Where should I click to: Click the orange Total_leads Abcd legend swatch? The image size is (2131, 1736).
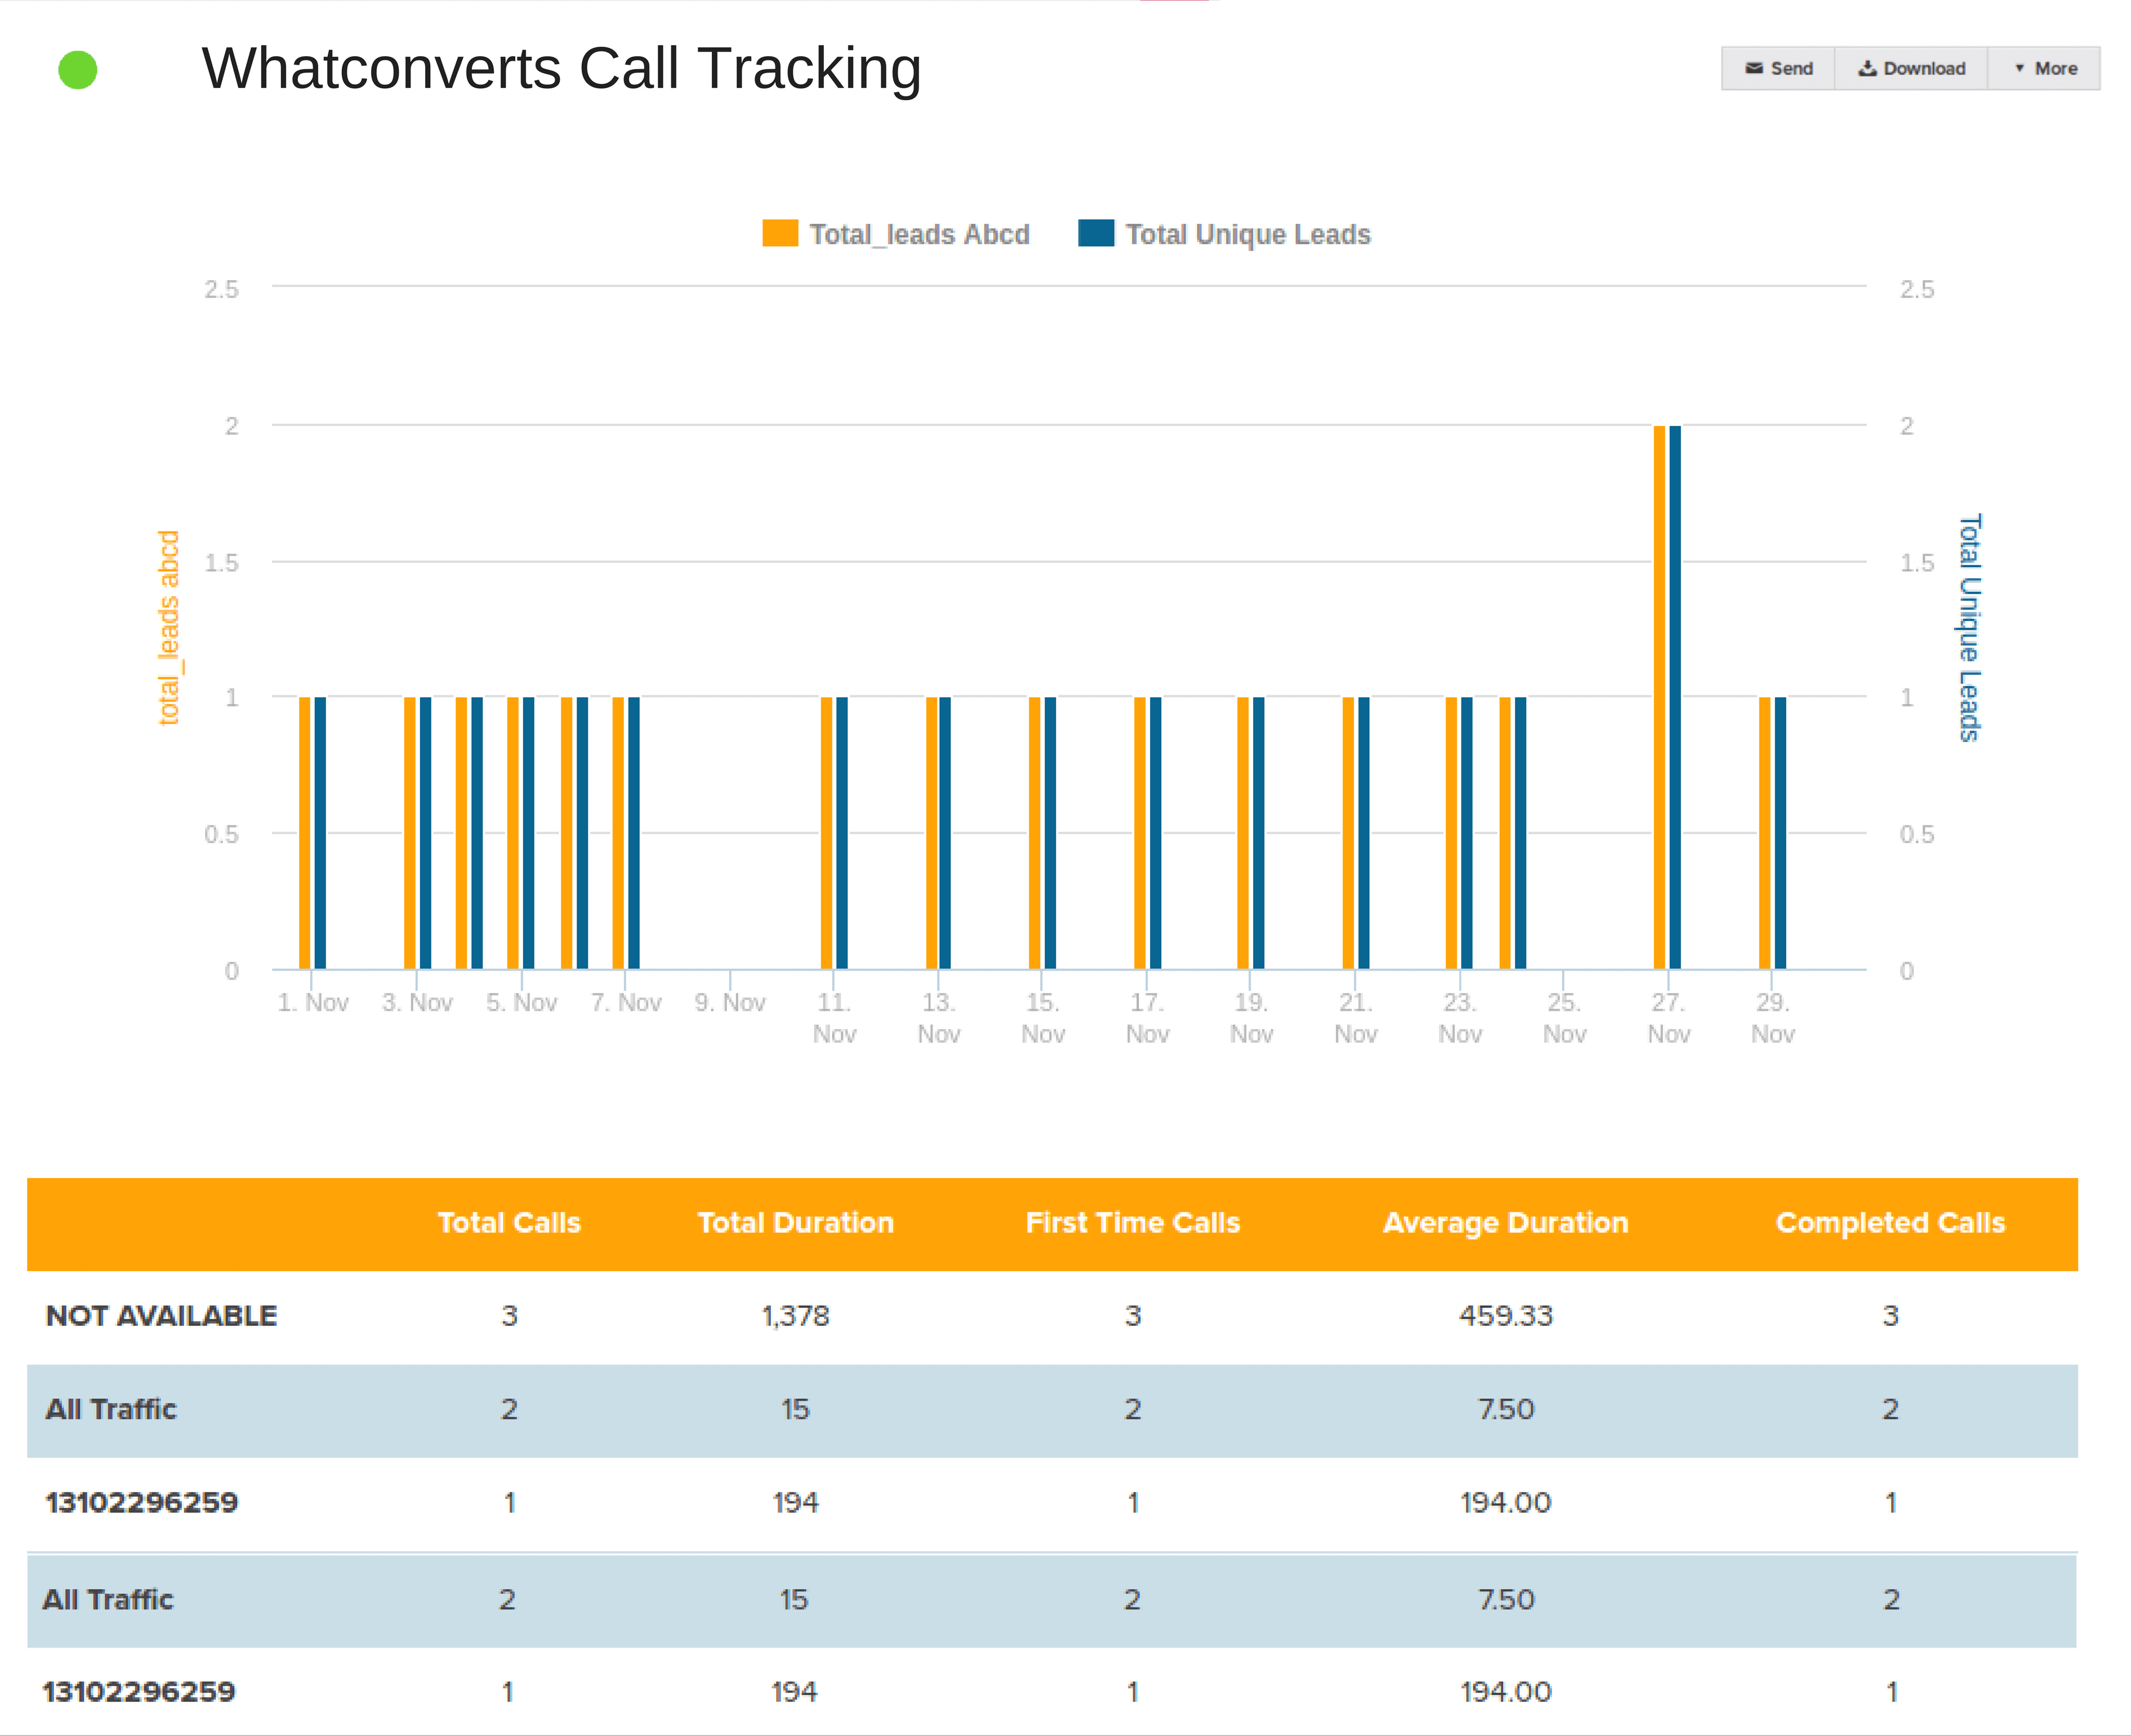[781, 233]
